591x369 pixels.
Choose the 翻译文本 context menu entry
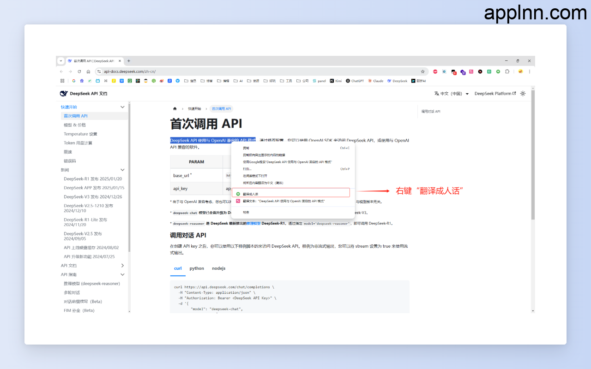(293, 201)
